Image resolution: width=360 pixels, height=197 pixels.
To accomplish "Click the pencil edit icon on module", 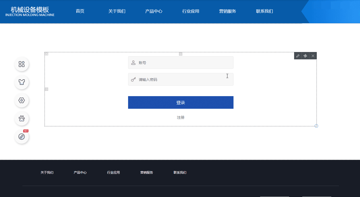I will [298, 56].
